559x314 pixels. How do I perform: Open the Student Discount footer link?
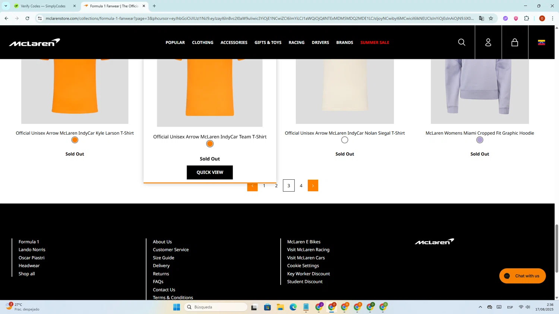pyautogui.click(x=305, y=282)
